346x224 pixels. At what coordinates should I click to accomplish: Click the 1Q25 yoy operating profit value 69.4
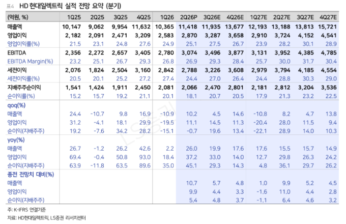coord(75,157)
